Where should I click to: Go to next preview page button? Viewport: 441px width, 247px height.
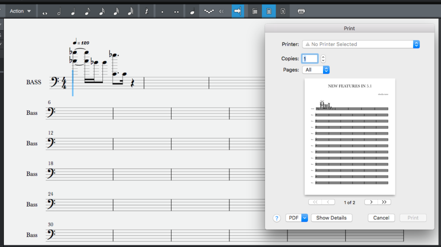(371, 202)
